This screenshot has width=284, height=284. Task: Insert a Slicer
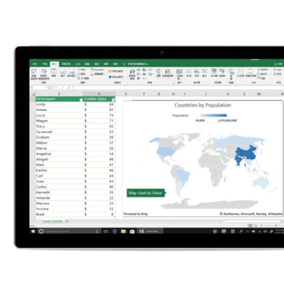[x=214, y=73]
